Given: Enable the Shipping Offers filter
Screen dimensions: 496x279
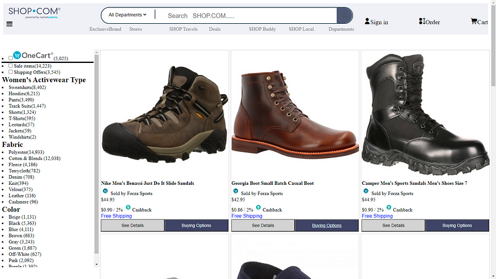Looking at the screenshot, I should pos(10,72).
